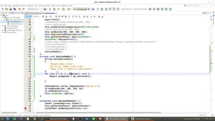Click the last git toolbar icon on the right
215x121 pixels.
[170, 9]
